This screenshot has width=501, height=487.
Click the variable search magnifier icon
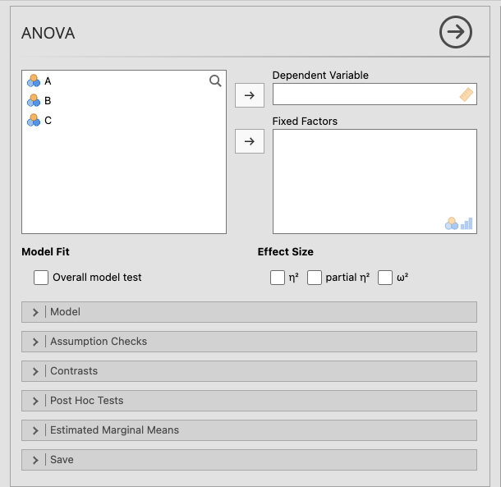215,80
